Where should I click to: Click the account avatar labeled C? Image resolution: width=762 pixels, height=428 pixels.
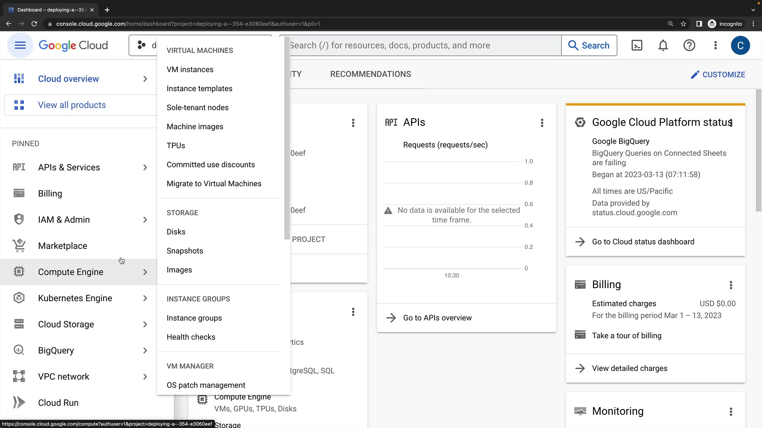click(740, 46)
